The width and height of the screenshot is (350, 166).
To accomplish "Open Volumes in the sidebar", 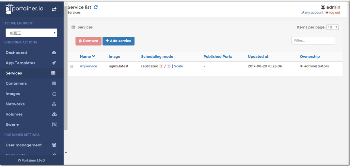I will point(14,114).
